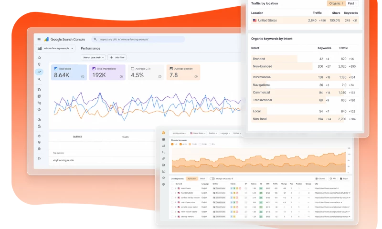Switch to the PAGES tab
Image resolution: width=382 pixels, height=229 pixels.
(125, 137)
